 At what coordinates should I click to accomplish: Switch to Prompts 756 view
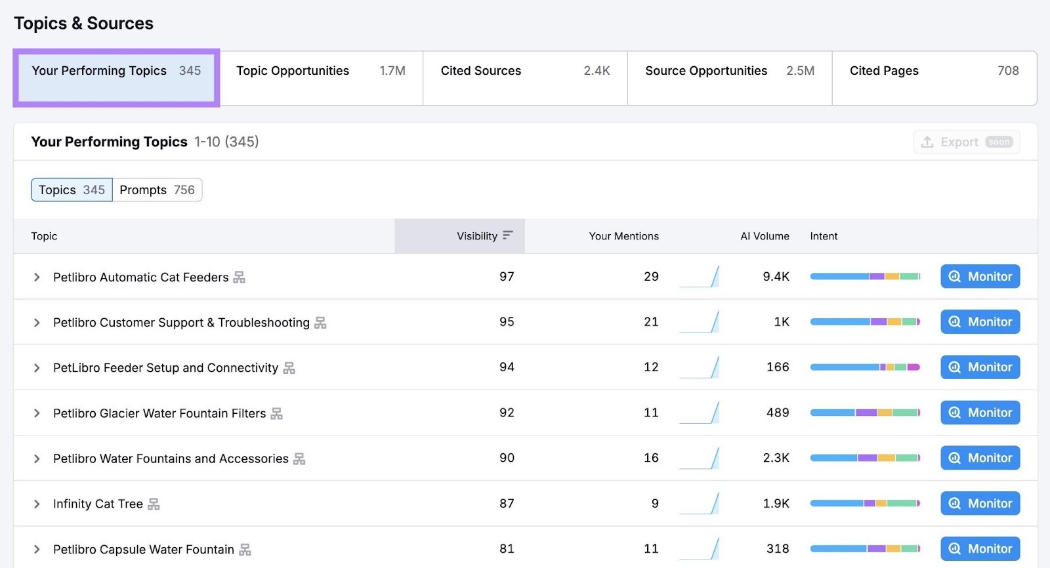click(x=157, y=190)
